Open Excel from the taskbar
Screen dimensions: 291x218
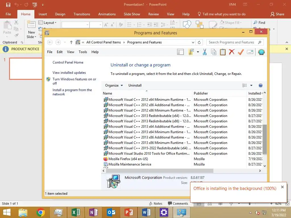[76, 212]
